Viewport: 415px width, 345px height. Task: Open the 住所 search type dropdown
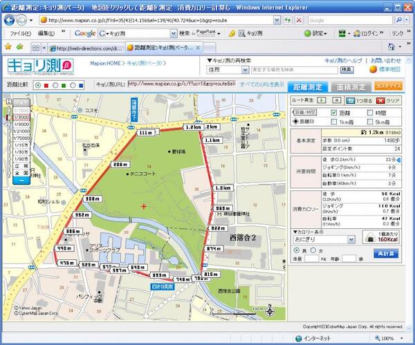pyautogui.click(x=246, y=70)
